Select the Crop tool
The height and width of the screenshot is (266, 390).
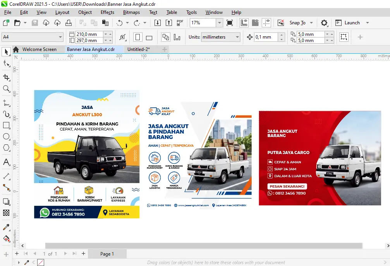click(6, 77)
